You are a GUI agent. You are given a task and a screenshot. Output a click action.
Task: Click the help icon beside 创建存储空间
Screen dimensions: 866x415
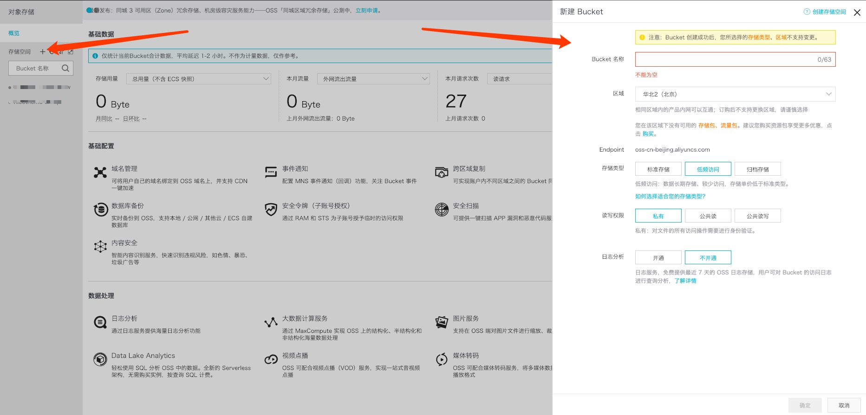pyautogui.click(x=807, y=12)
